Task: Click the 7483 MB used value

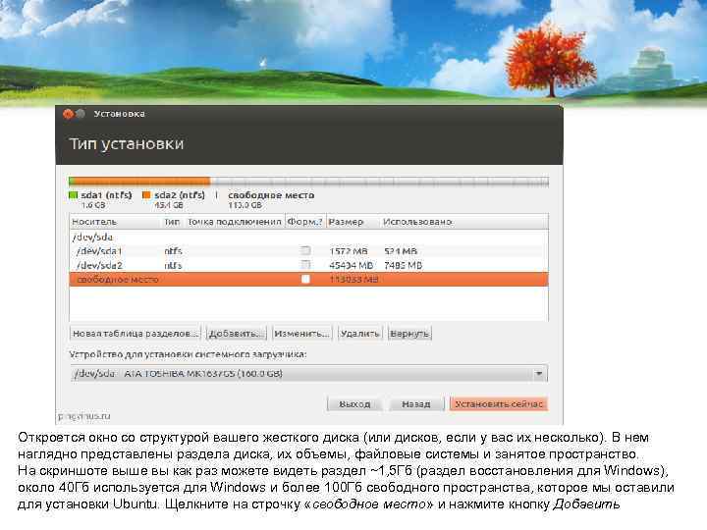Action: click(404, 265)
